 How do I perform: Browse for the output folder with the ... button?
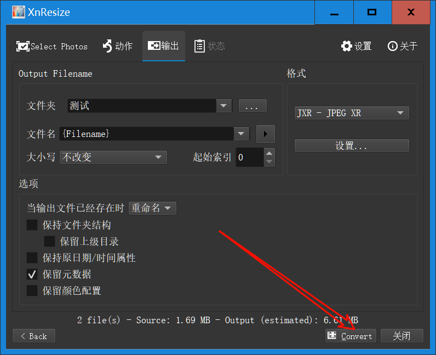click(253, 106)
